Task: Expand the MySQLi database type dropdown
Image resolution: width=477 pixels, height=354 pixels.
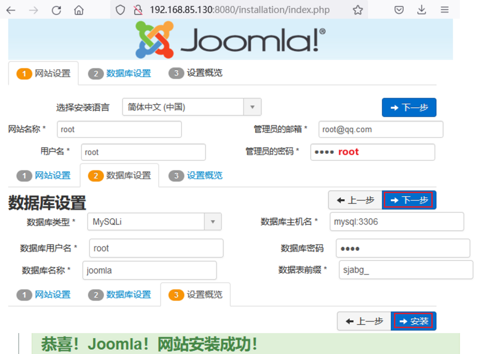Action: tap(154, 221)
